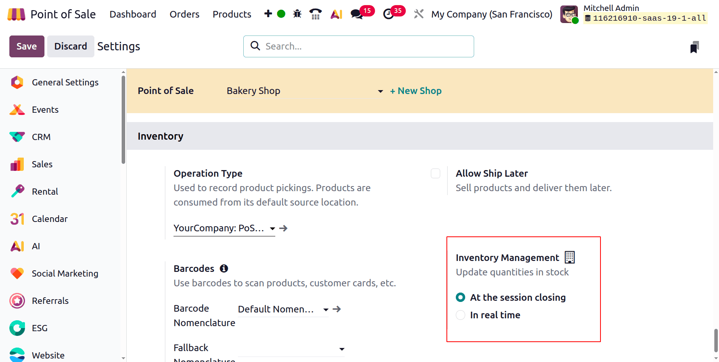This screenshot has width=719, height=362.
Task: Select At the session closing option
Action: coord(460,297)
